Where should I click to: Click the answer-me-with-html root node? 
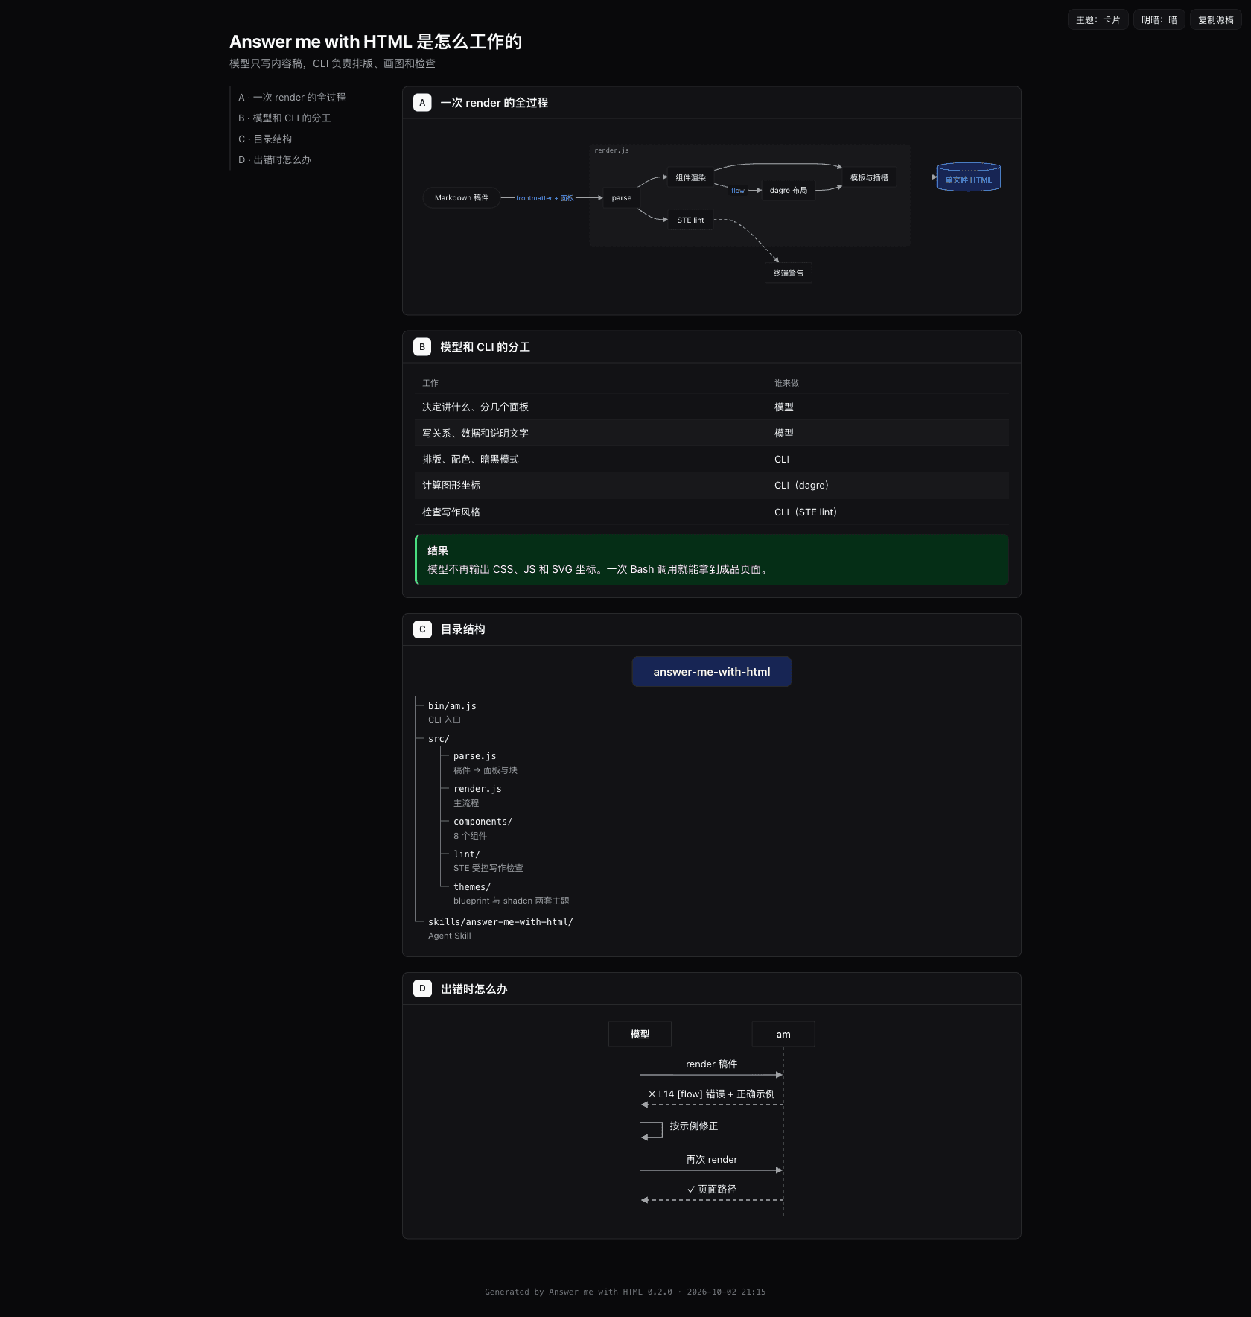point(712,672)
